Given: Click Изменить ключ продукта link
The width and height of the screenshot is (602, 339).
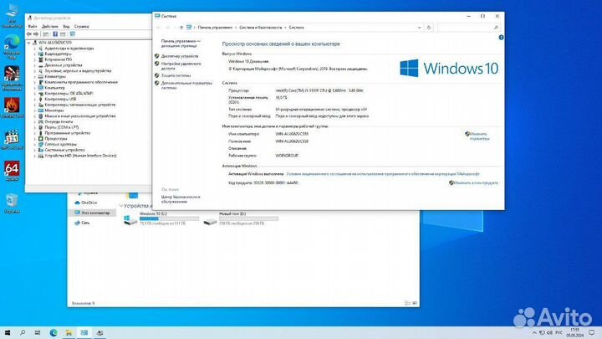Looking at the screenshot, I should pyautogui.click(x=476, y=183).
